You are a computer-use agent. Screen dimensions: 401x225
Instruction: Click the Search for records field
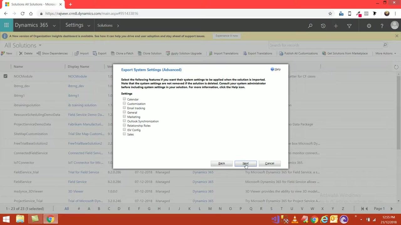pyautogui.click(x=328, y=45)
